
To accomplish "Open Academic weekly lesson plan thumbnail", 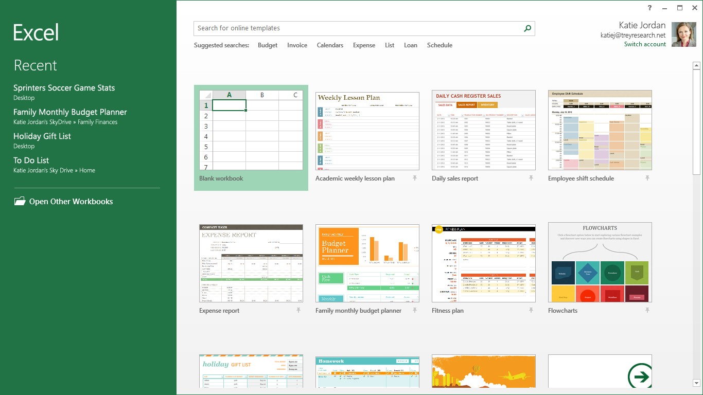I will point(367,131).
